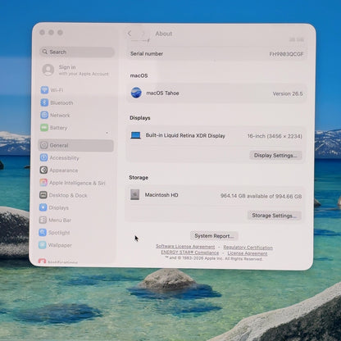Open the Network globe icon

click(44, 115)
